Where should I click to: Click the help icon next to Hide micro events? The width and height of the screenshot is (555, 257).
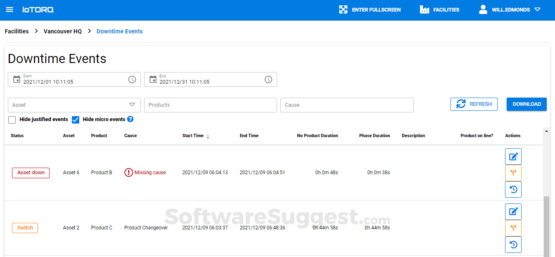point(130,119)
